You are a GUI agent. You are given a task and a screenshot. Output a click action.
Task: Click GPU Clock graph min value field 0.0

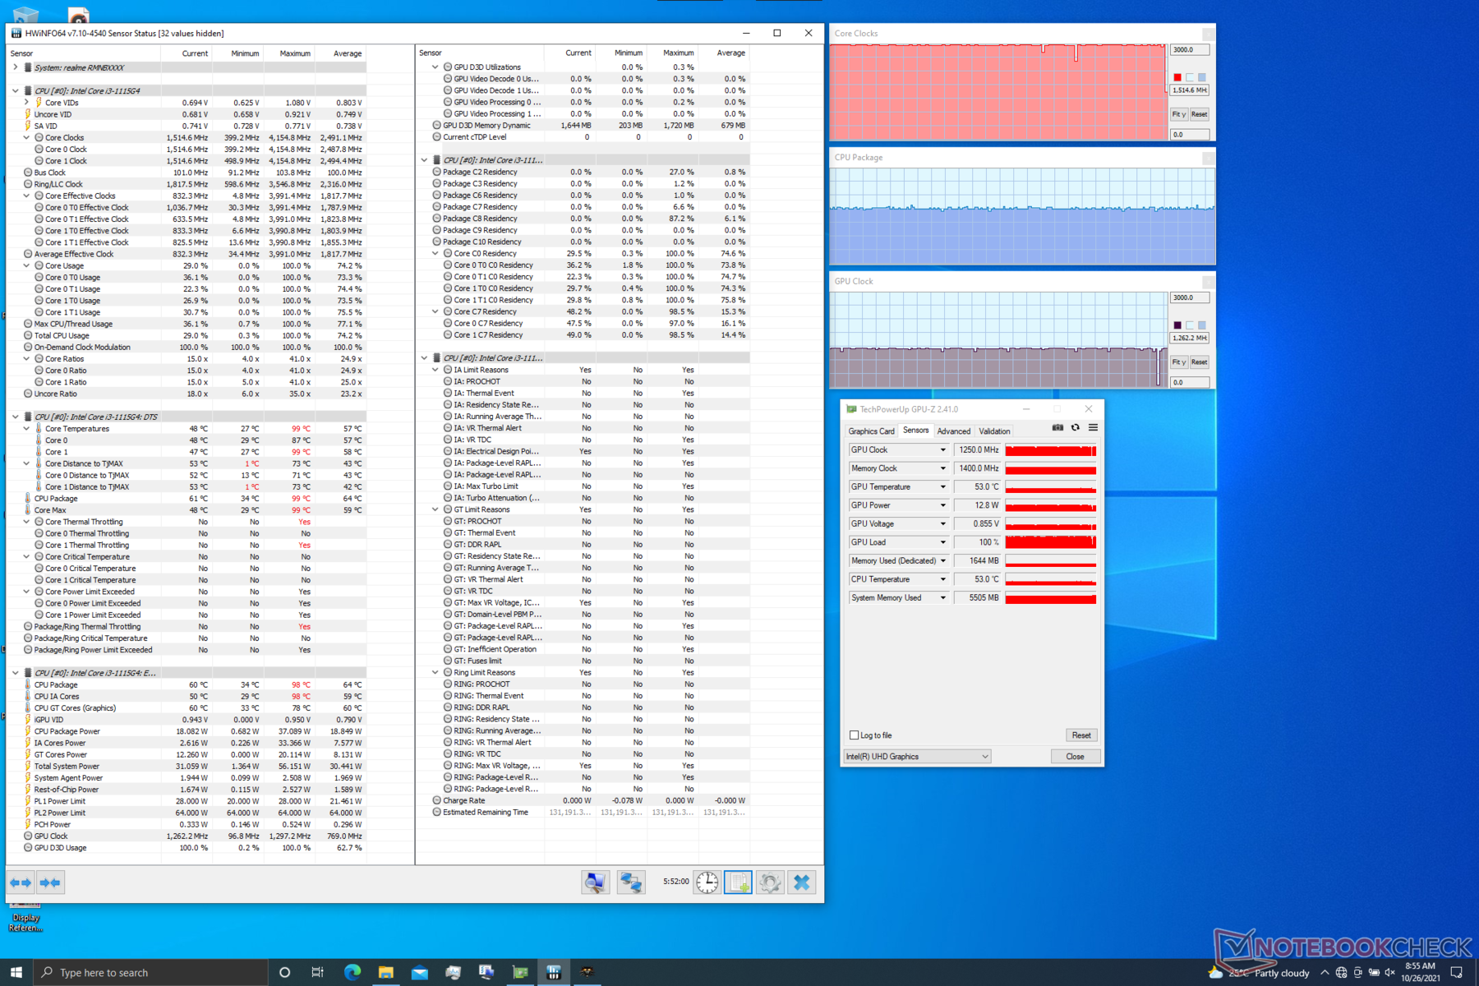click(1190, 382)
